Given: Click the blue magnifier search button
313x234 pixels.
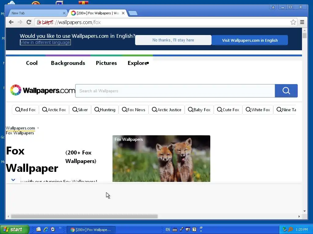Looking at the screenshot, I should pos(286,91).
